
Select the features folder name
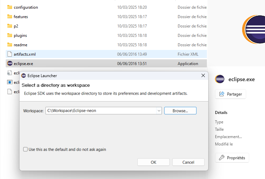(x=21, y=17)
